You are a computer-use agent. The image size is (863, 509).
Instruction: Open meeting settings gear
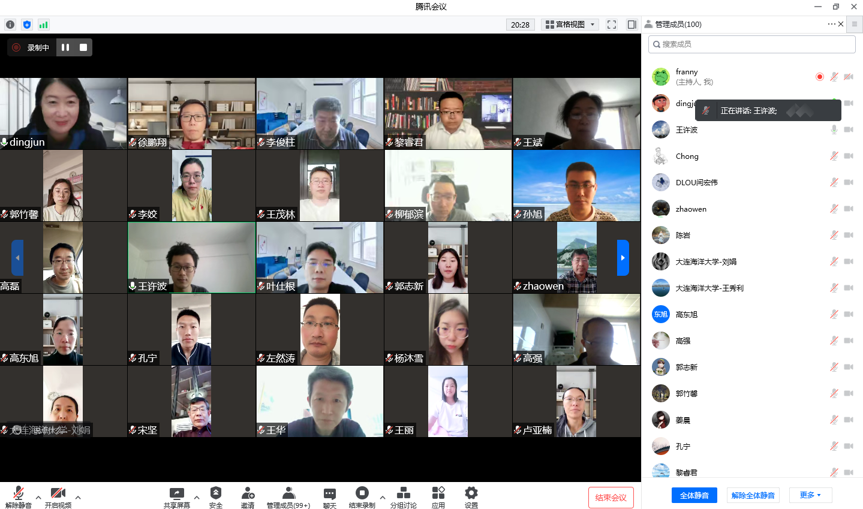tap(471, 496)
